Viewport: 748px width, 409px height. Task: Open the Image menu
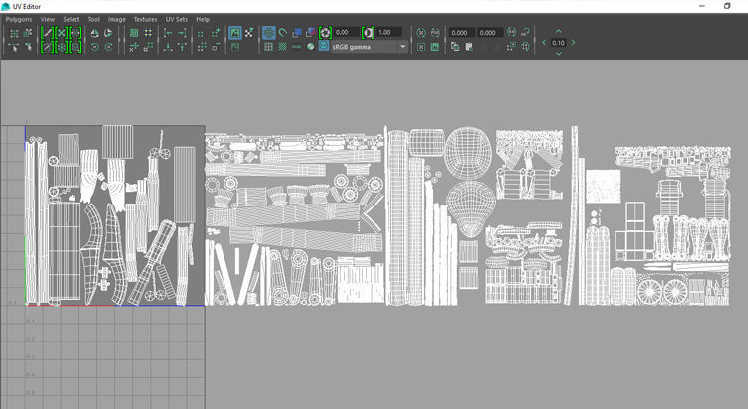117,19
